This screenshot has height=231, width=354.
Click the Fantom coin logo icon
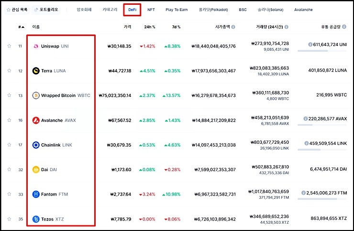[36, 194]
